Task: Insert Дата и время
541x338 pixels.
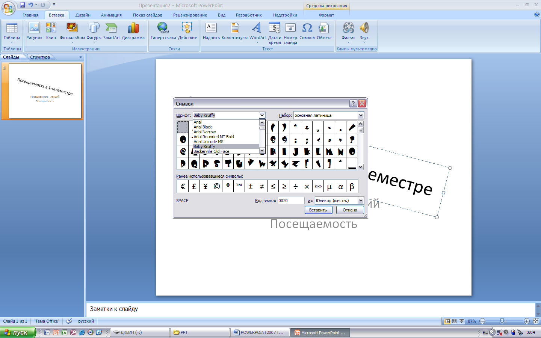Action: click(x=275, y=33)
